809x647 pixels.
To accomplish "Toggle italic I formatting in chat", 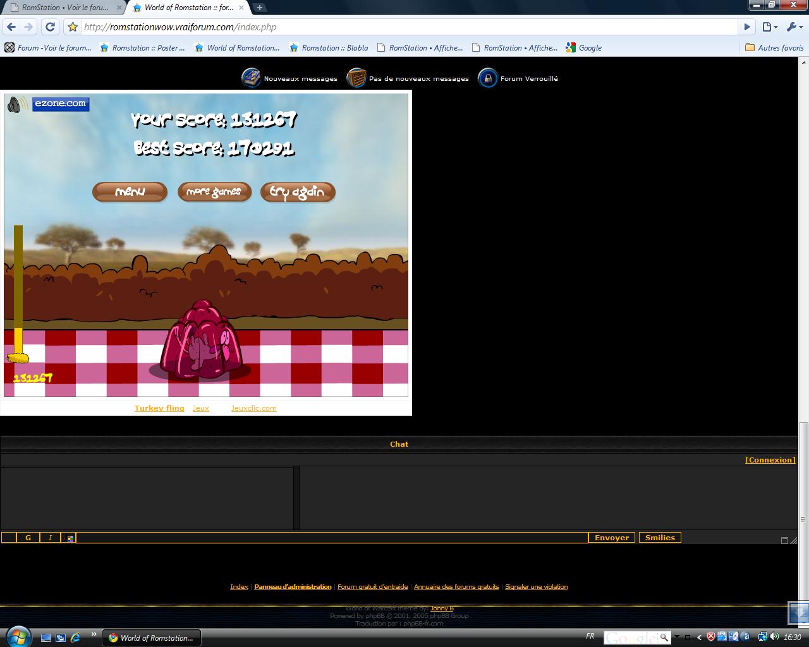I will [50, 538].
